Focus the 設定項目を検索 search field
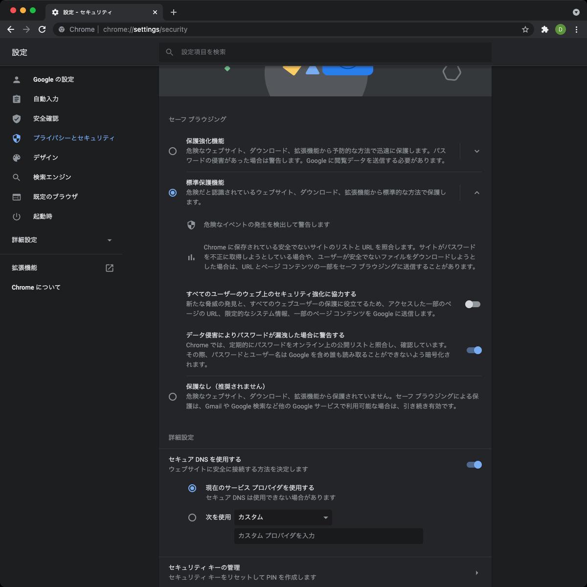 pos(325,52)
